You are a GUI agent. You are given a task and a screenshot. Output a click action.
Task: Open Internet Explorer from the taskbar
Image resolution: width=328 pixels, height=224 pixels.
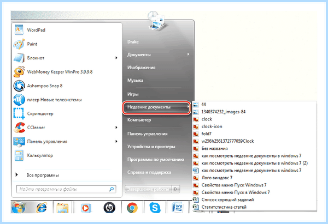click(x=42, y=208)
